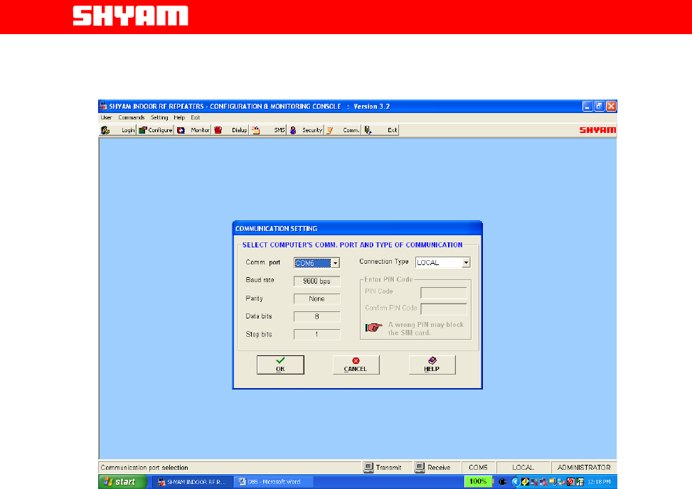The height and width of the screenshot is (489, 692).
Task: Click the application title bar icon
Action: 103,107
